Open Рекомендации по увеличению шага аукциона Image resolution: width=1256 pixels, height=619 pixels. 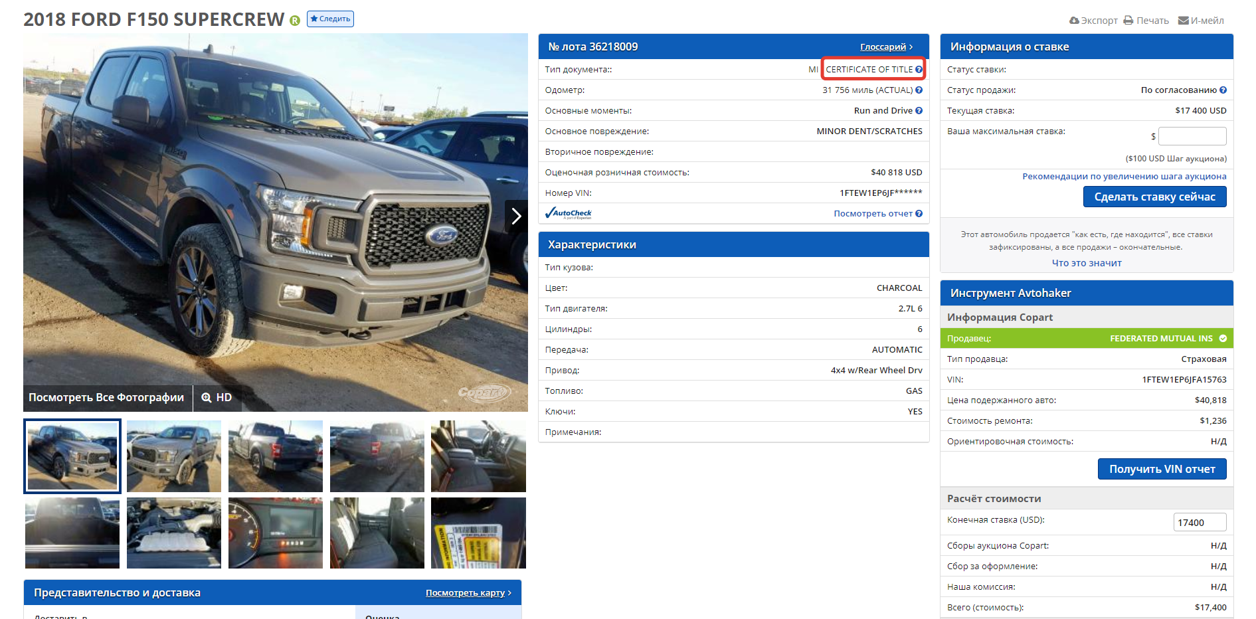pyautogui.click(x=1124, y=176)
